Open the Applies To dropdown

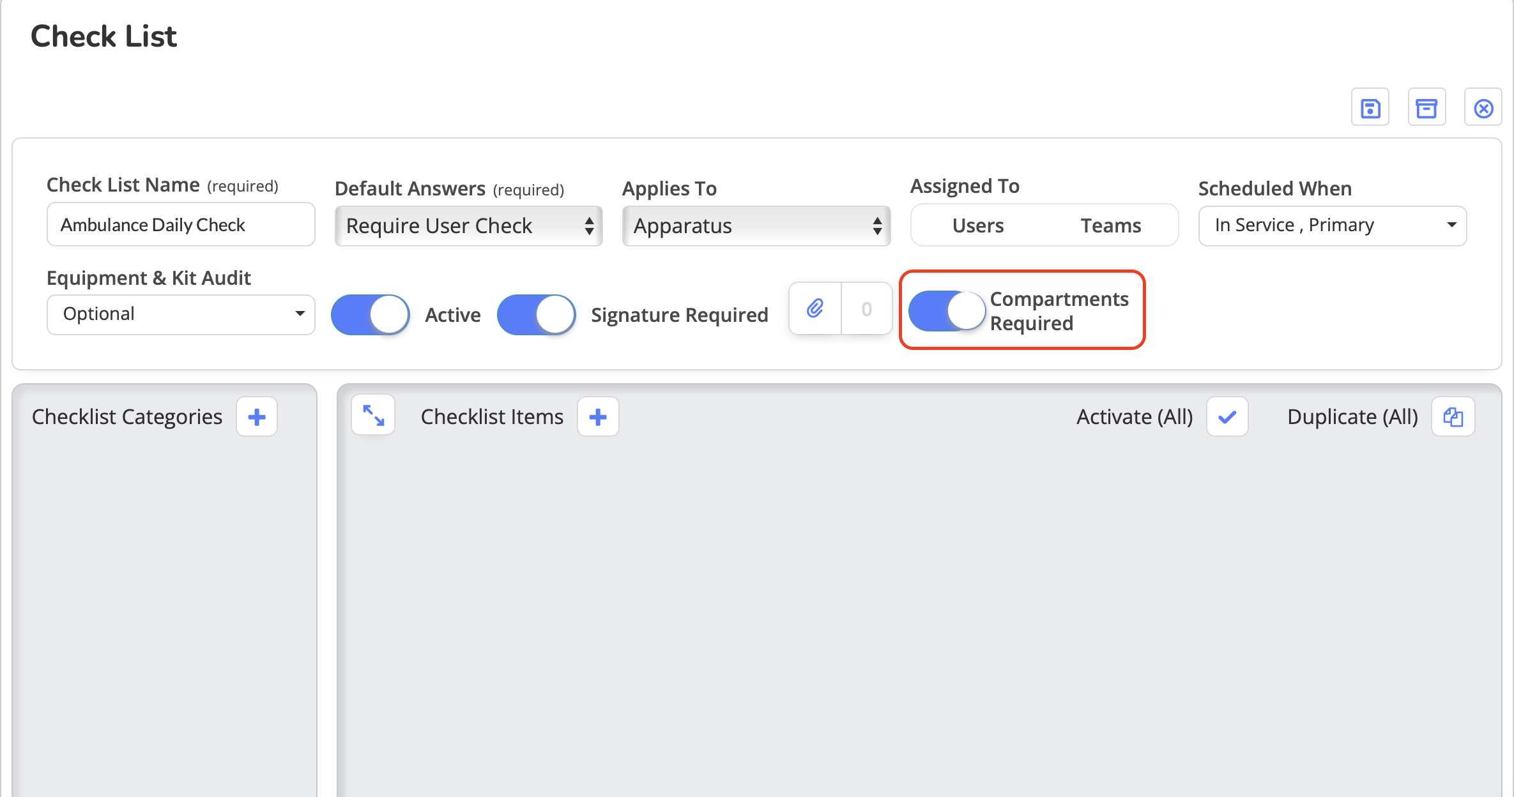[756, 226]
